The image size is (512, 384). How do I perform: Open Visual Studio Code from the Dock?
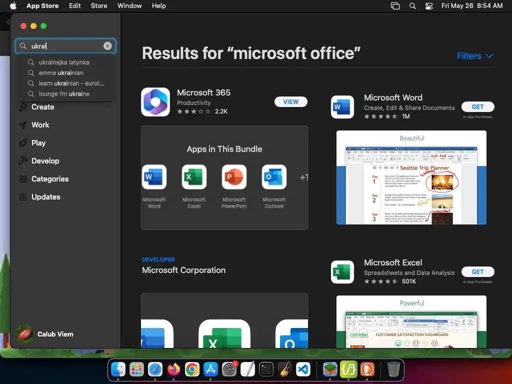tap(303, 369)
